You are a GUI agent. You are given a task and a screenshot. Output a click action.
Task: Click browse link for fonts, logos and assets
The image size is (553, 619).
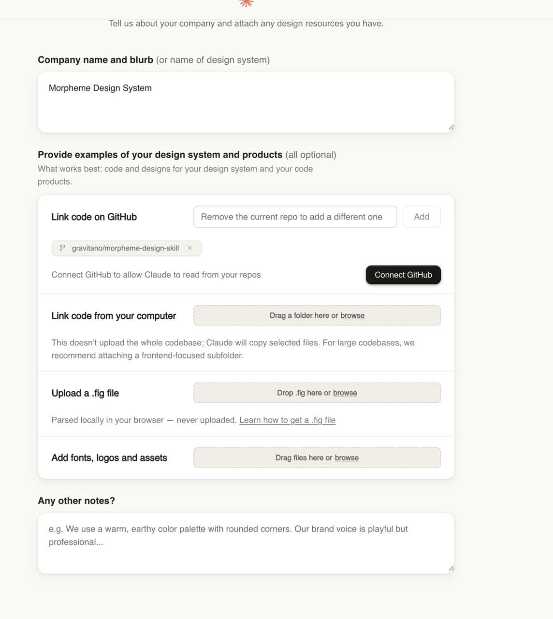coord(347,457)
